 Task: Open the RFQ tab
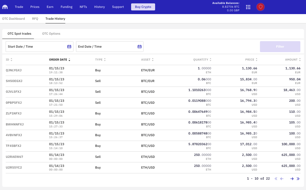pos(35,19)
